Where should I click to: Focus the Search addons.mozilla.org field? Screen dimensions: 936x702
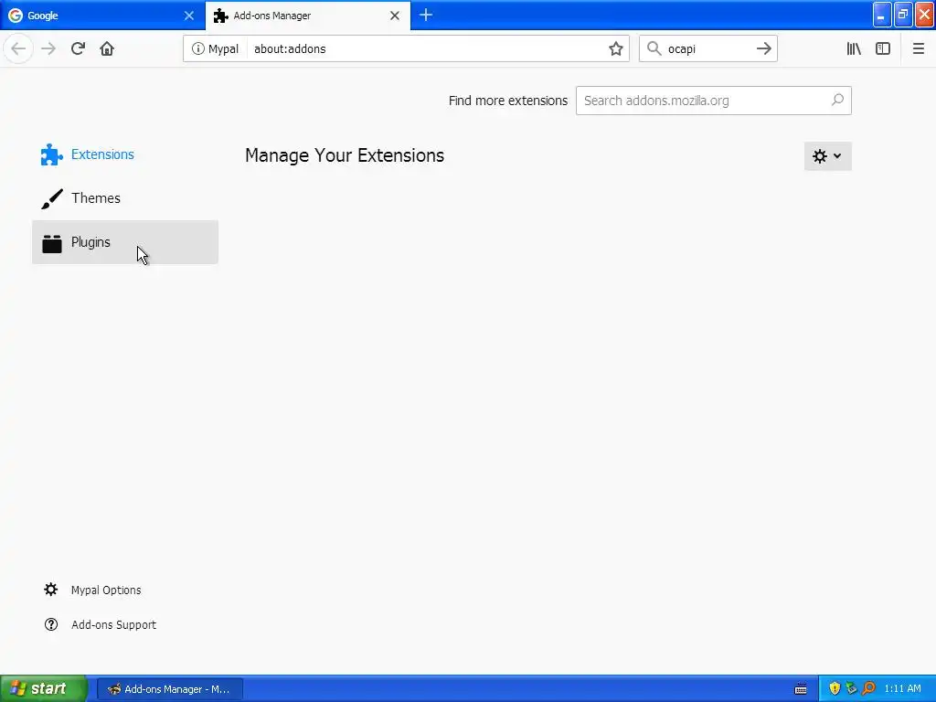[713, 101]
